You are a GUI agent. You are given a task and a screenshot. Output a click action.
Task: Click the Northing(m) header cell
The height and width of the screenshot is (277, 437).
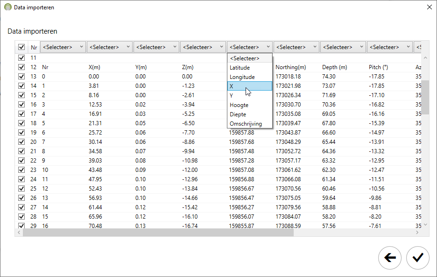[291, 67]
